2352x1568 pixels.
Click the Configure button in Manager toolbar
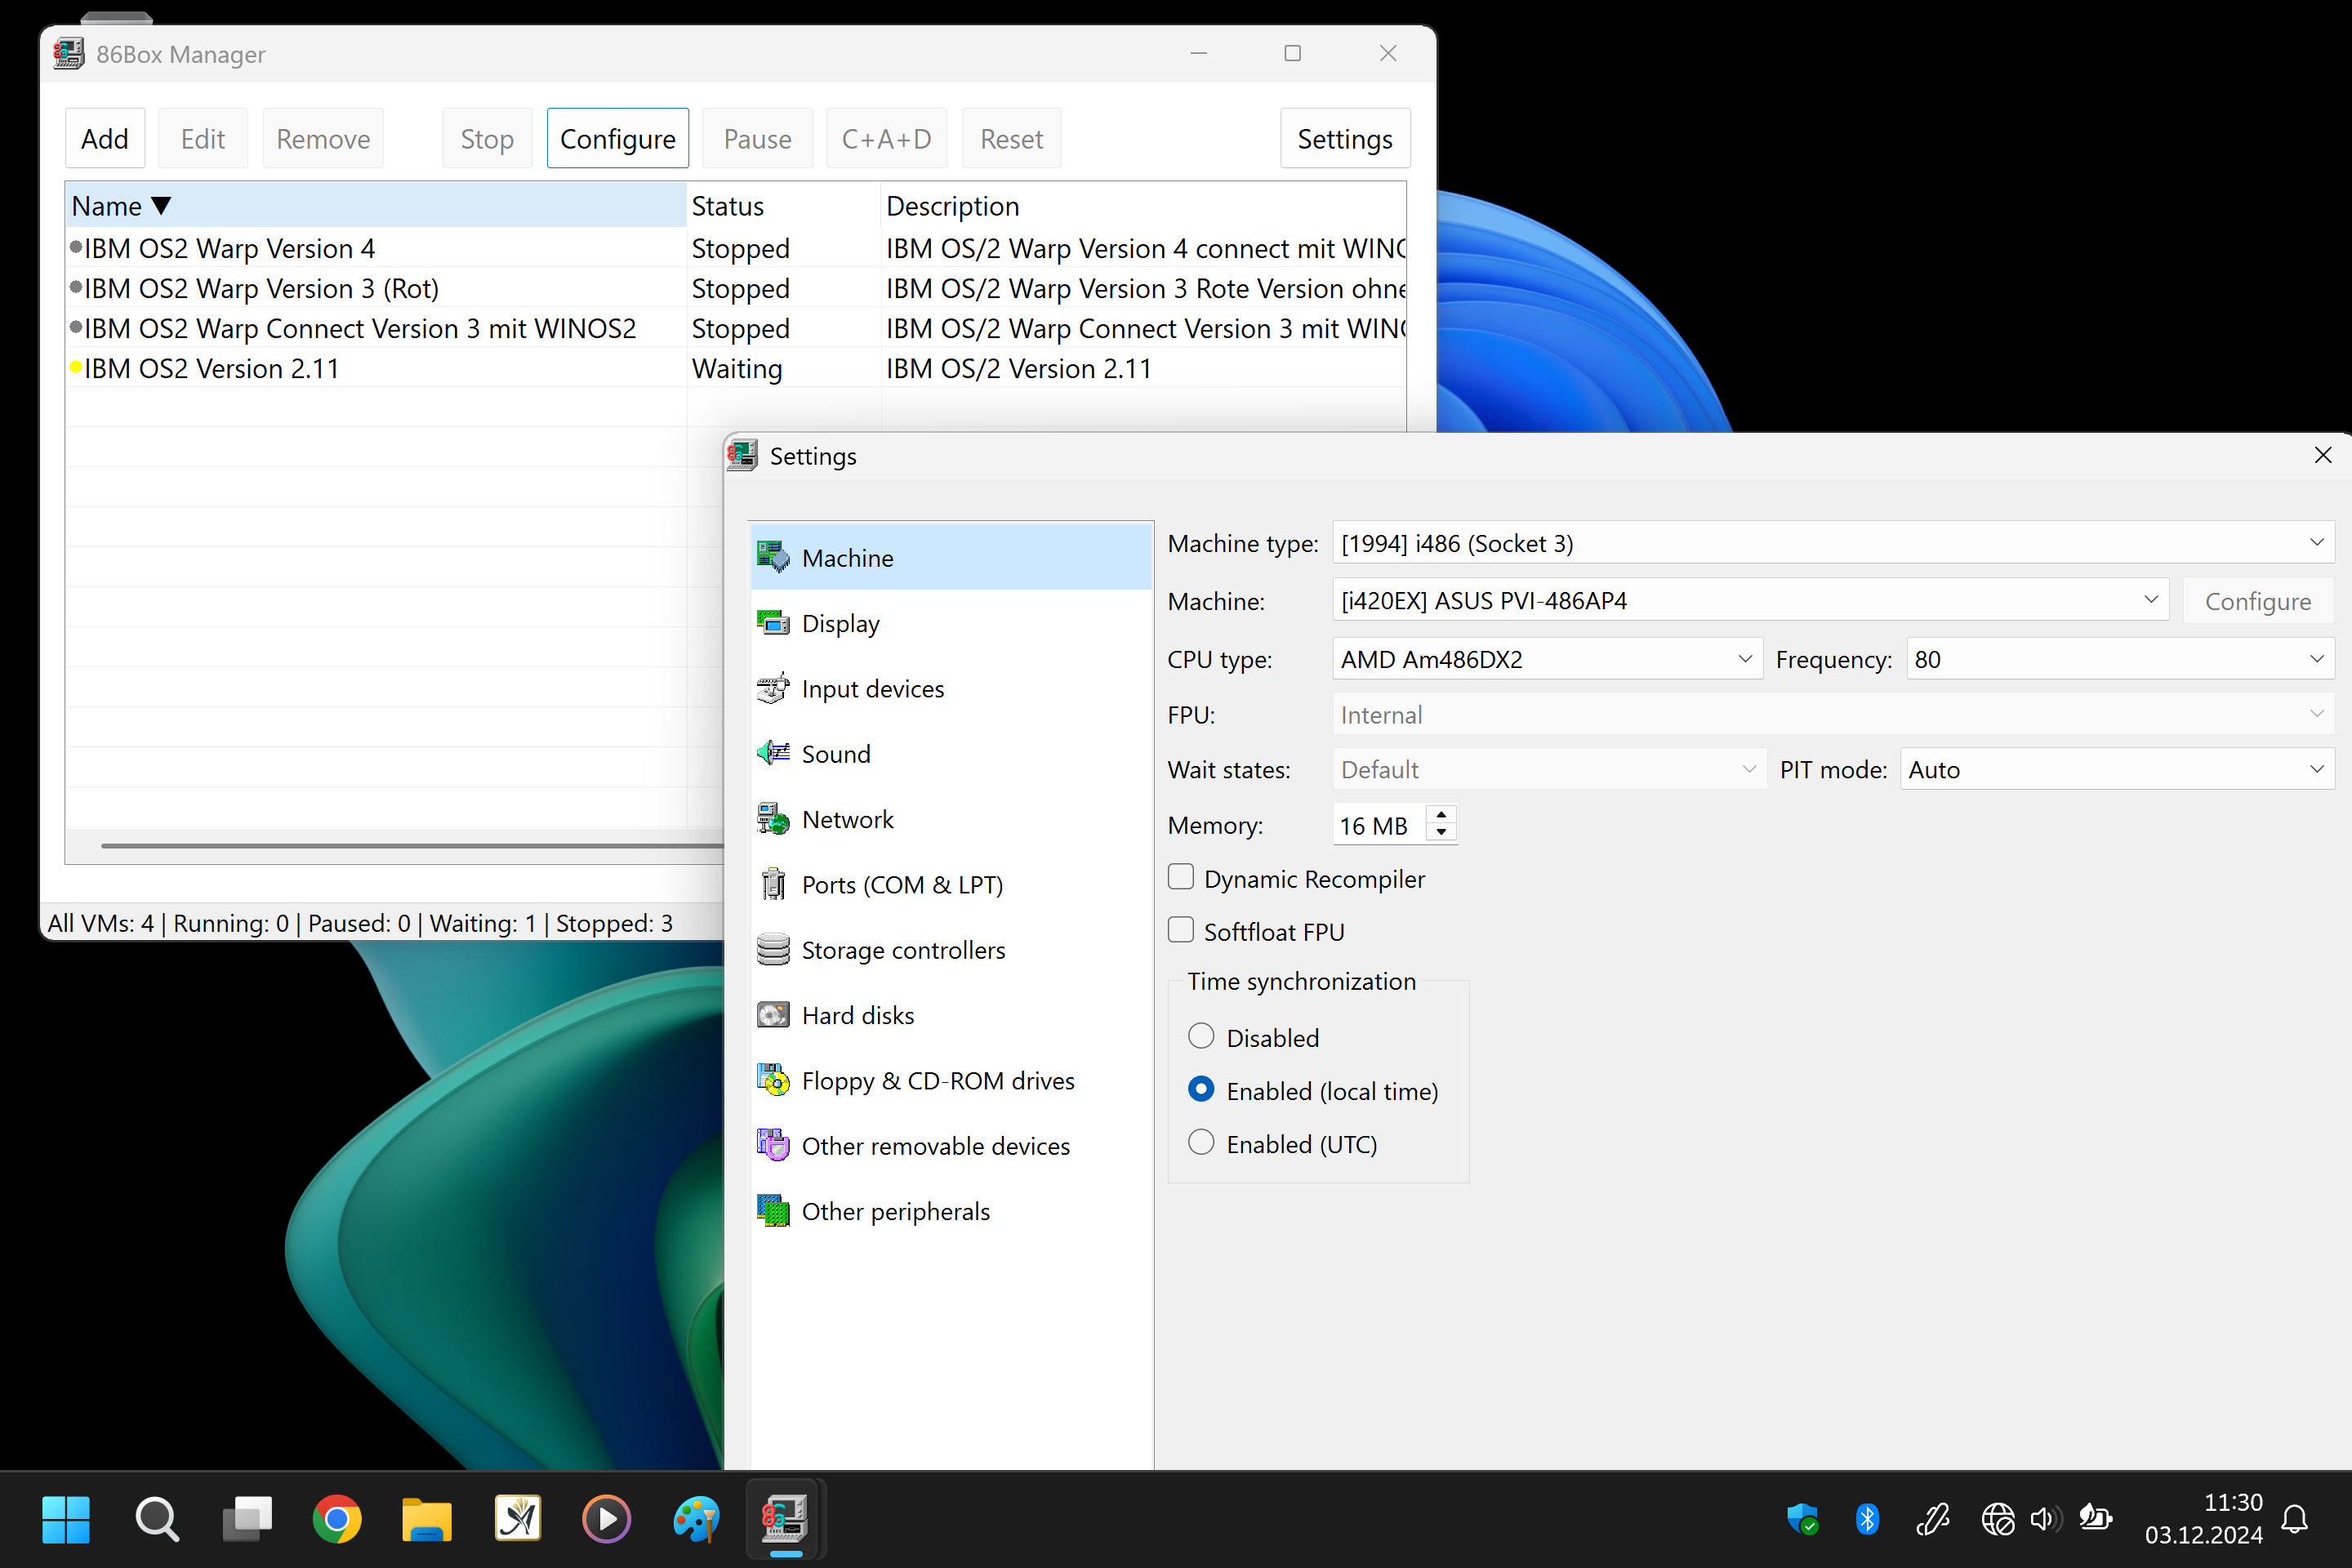click(x=618, y=138)
